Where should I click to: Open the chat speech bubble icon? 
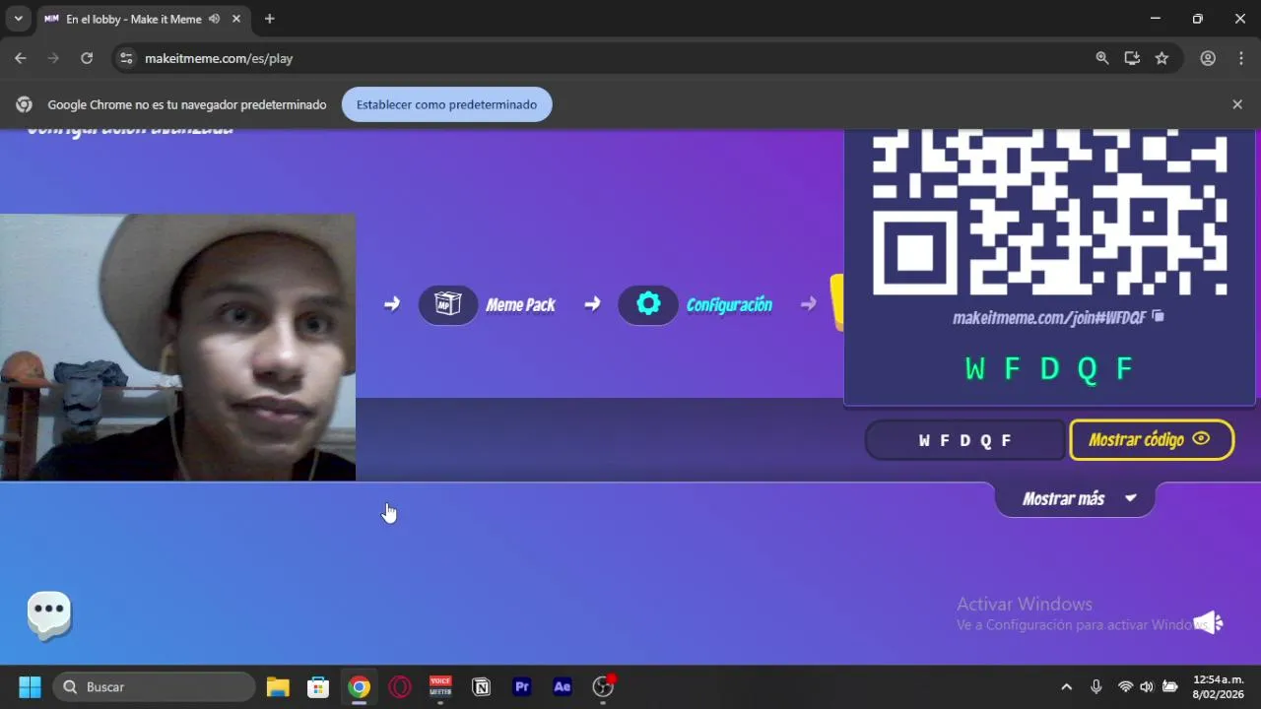[x=49, y=614]
